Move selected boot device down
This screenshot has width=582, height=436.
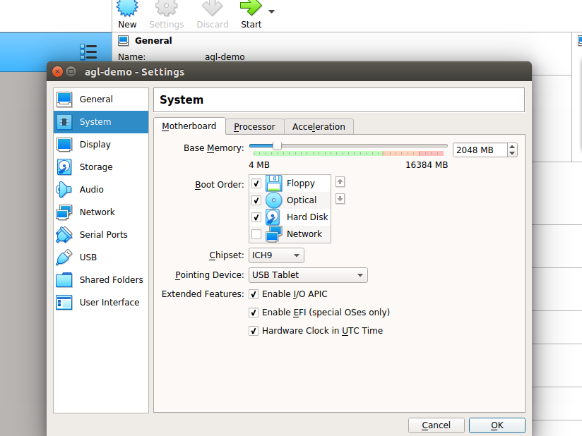click(x=340, y=199)
